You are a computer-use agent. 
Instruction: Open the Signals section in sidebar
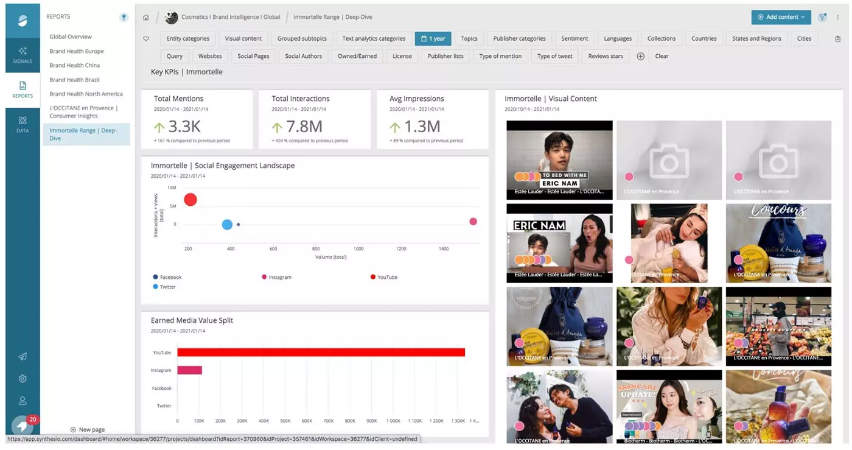(x=23, y=54)
